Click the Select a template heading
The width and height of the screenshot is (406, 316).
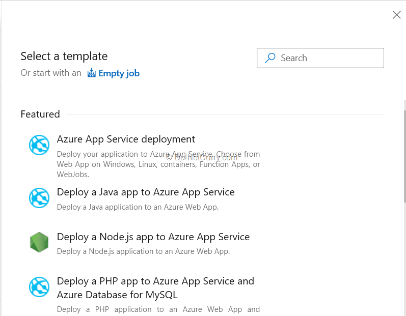tap(64, 56)
